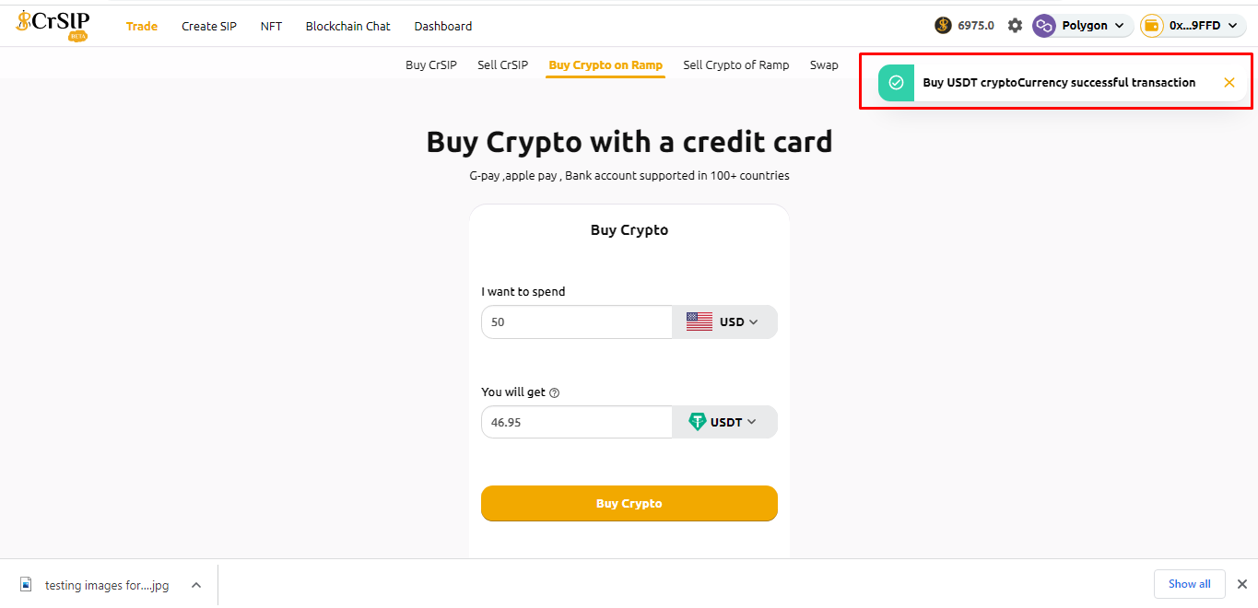Image resolution: width=1258 pixels, height=608 pixels.
Task: Open the USDT token selector
Action: (724, 422)
